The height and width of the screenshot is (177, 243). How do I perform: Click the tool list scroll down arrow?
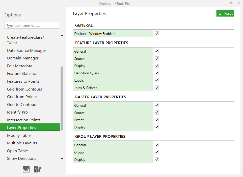click(62, 159)
